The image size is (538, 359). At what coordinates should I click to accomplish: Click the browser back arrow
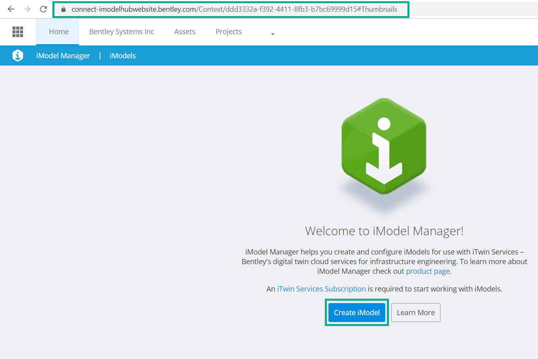coord(11,9)
